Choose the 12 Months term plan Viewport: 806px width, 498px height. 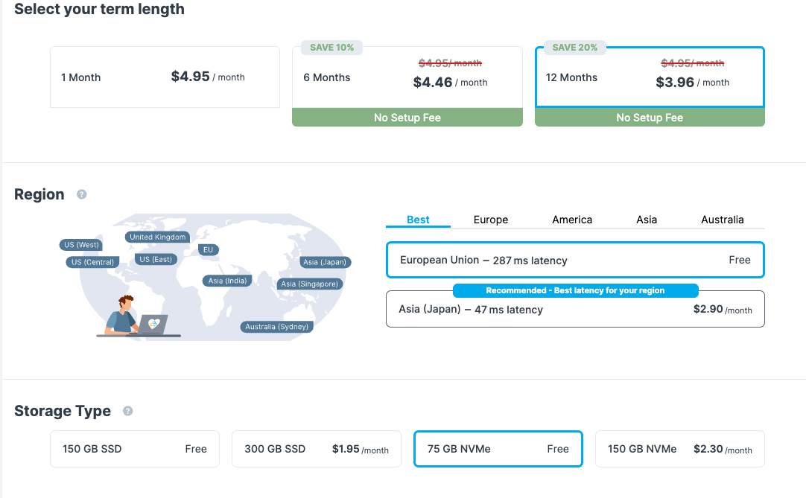[x=649, y=77]
